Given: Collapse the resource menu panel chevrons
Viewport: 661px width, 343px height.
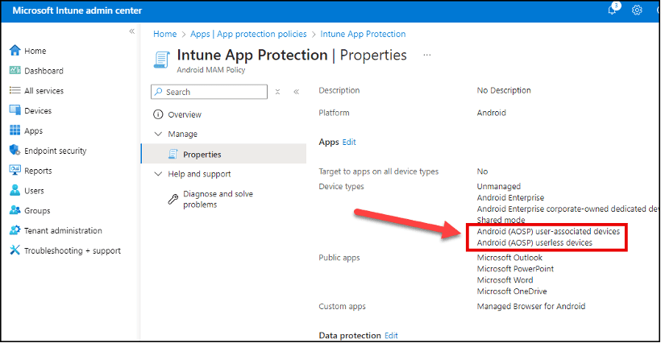Looking at the screenshot, I should 296,93.
